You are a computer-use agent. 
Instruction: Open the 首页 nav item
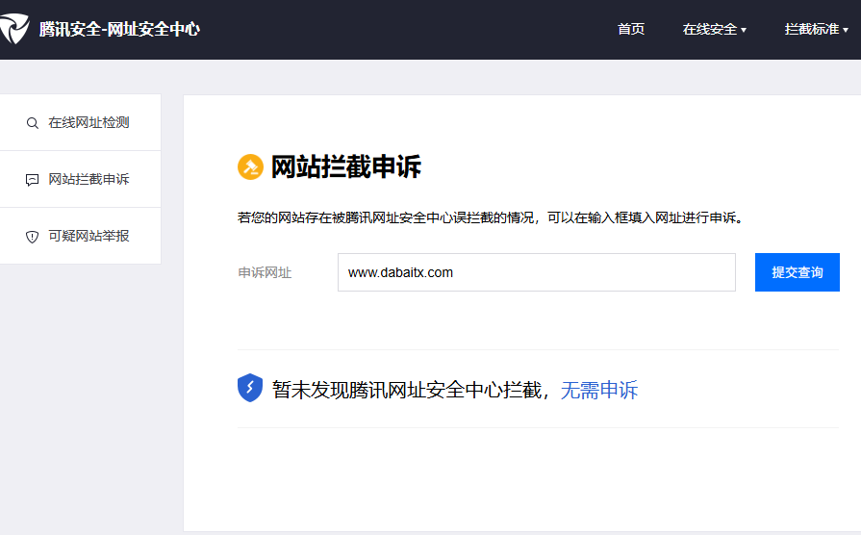(x=631, y=29)
